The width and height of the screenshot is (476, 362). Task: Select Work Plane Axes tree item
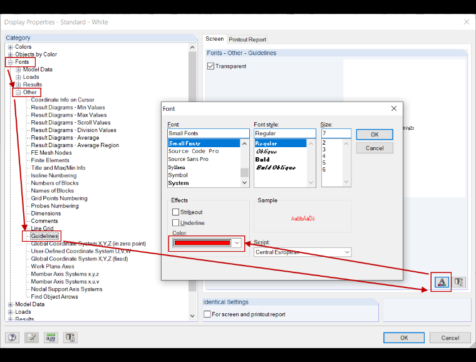pyautogui.click(x=53, y=266)
